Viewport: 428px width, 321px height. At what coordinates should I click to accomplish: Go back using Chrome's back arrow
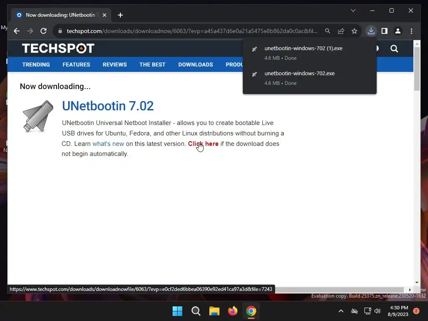tap(17, 31)
